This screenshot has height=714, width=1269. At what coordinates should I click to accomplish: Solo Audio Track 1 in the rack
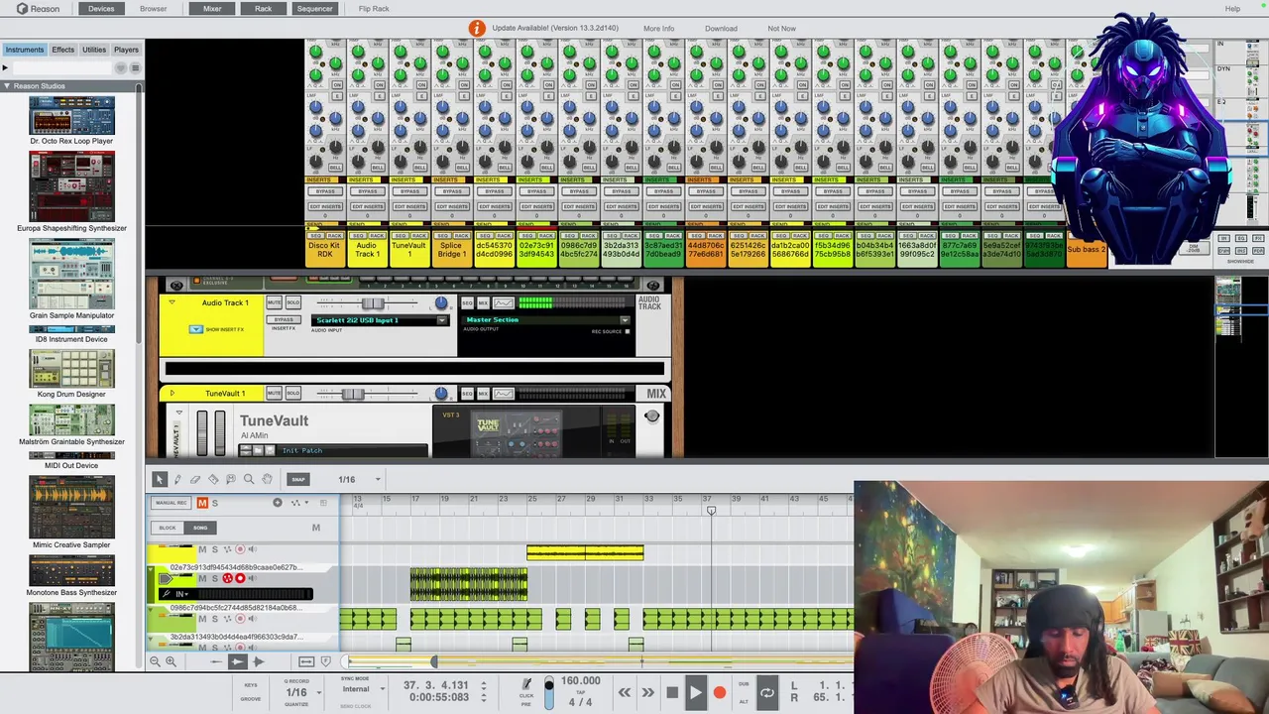pyautogui.click(x=292, y=302)
